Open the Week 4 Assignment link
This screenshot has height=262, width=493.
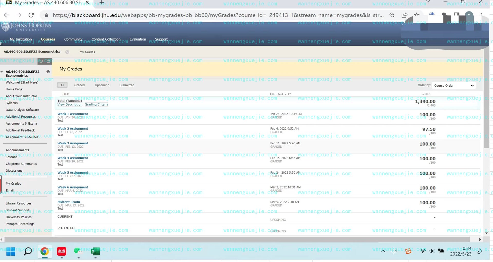click(73, 158)
